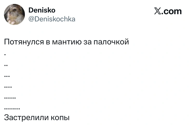Click the single dot line below the first sentence

[5, 55]
